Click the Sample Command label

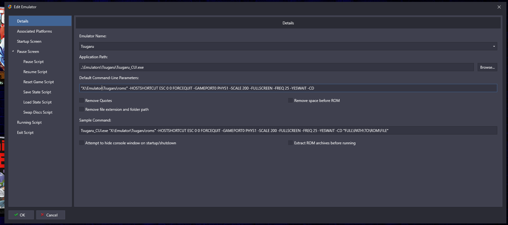pyautogui.click(x=95, y=120)
